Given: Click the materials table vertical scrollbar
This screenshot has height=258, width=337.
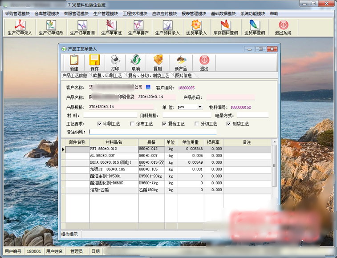Looking at the screenshot, I should 275,165.
